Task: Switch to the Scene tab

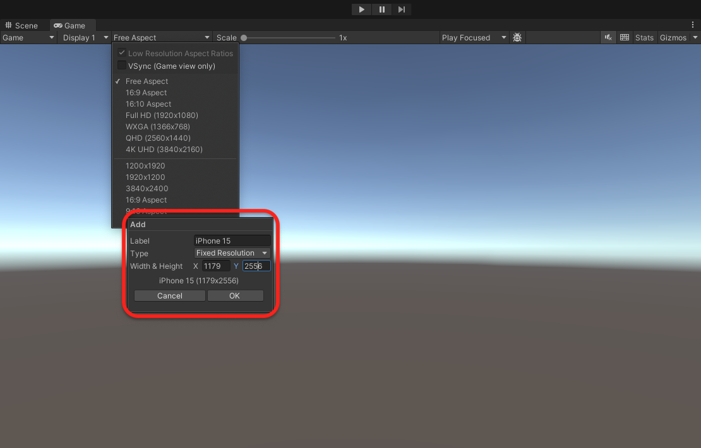Action: pyautogui.click(x=21, y=25)
